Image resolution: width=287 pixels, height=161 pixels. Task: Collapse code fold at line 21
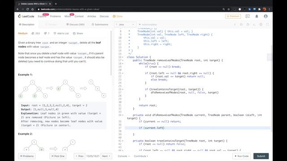(123, 73)
